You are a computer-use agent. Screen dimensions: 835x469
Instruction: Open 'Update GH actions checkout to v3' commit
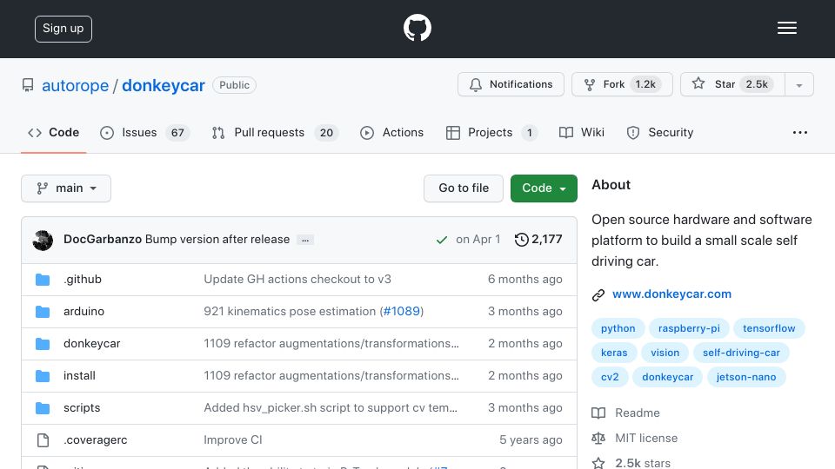[297, 280]
